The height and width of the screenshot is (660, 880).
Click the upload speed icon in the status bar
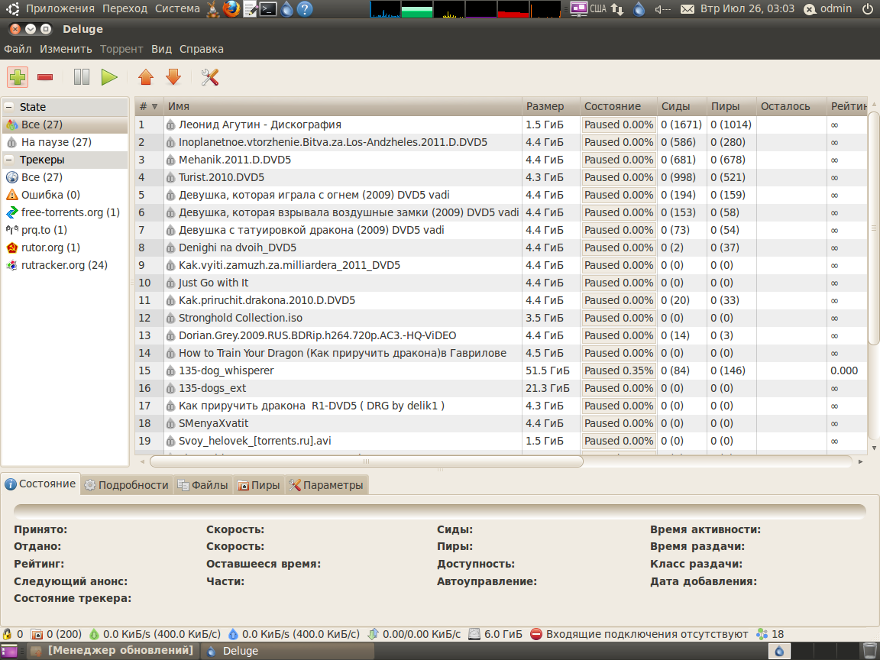[x=233, y=633]
